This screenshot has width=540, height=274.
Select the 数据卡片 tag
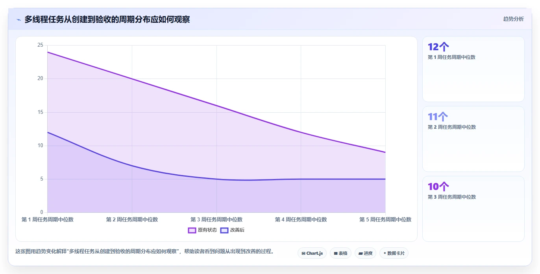coord(394,253)
